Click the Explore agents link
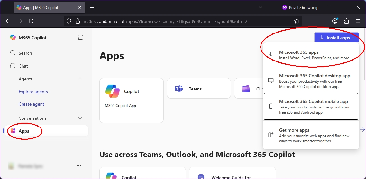This screenshot has height=179, width=366. (x=33, y=92)
